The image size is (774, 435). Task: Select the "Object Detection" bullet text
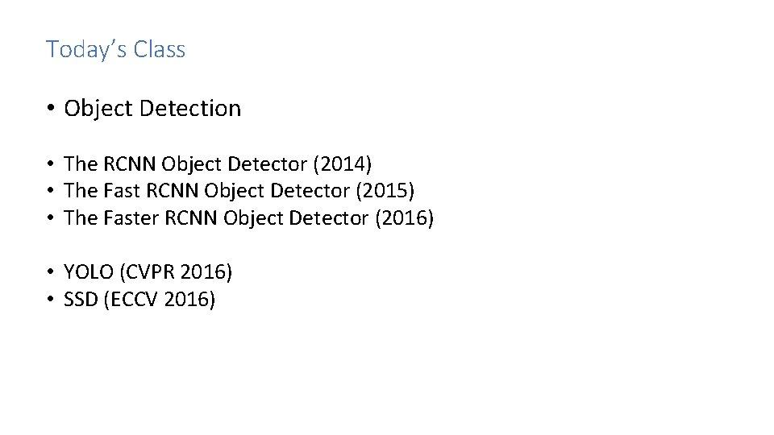152,109
